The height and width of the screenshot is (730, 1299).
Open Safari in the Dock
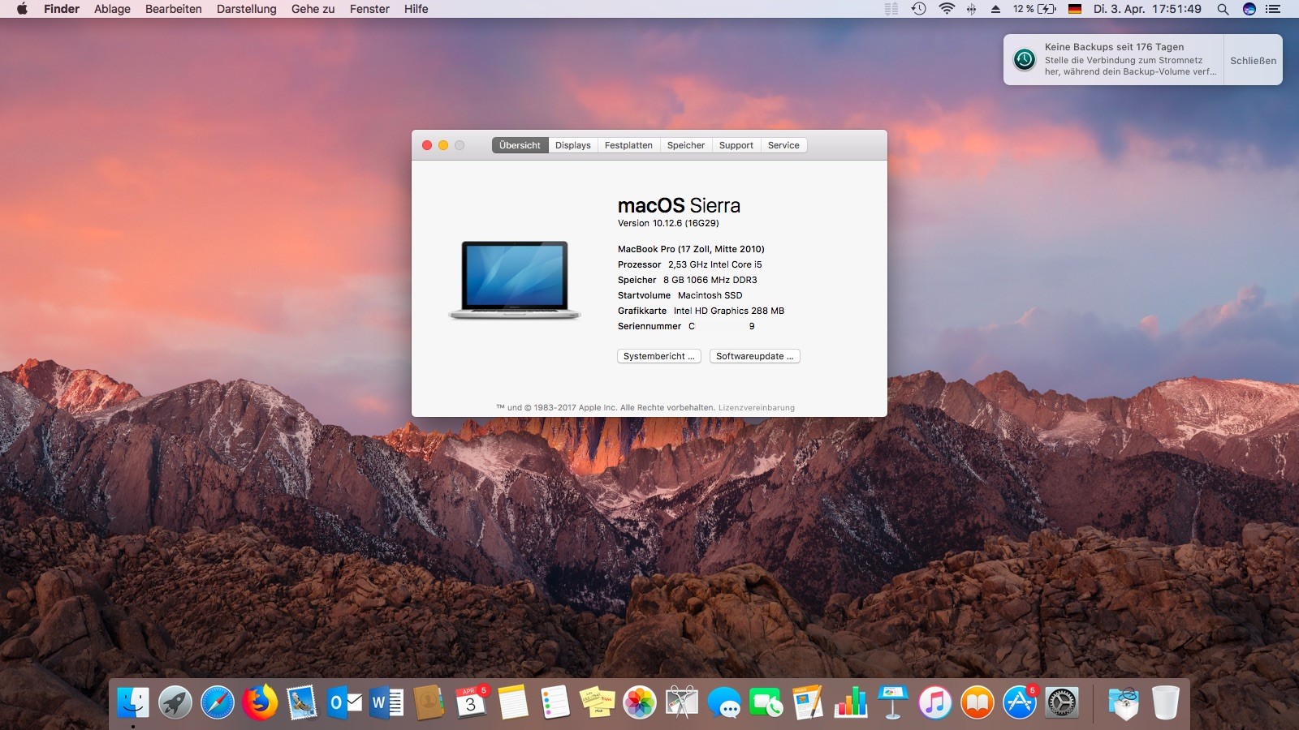point(218,702)
